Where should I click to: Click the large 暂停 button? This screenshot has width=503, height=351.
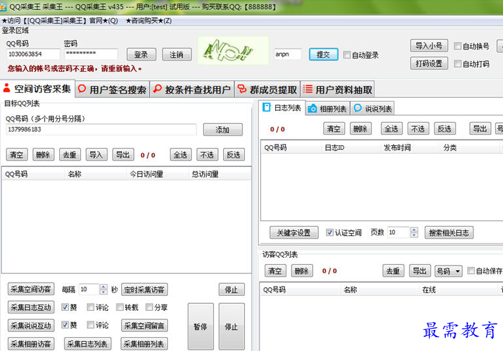201,326
